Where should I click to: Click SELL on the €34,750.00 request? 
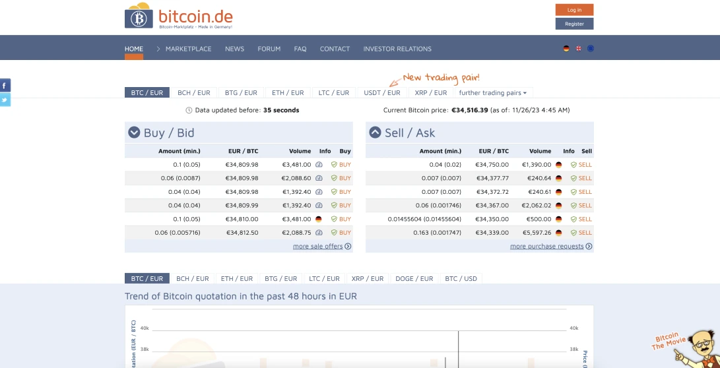pos(585,165)
